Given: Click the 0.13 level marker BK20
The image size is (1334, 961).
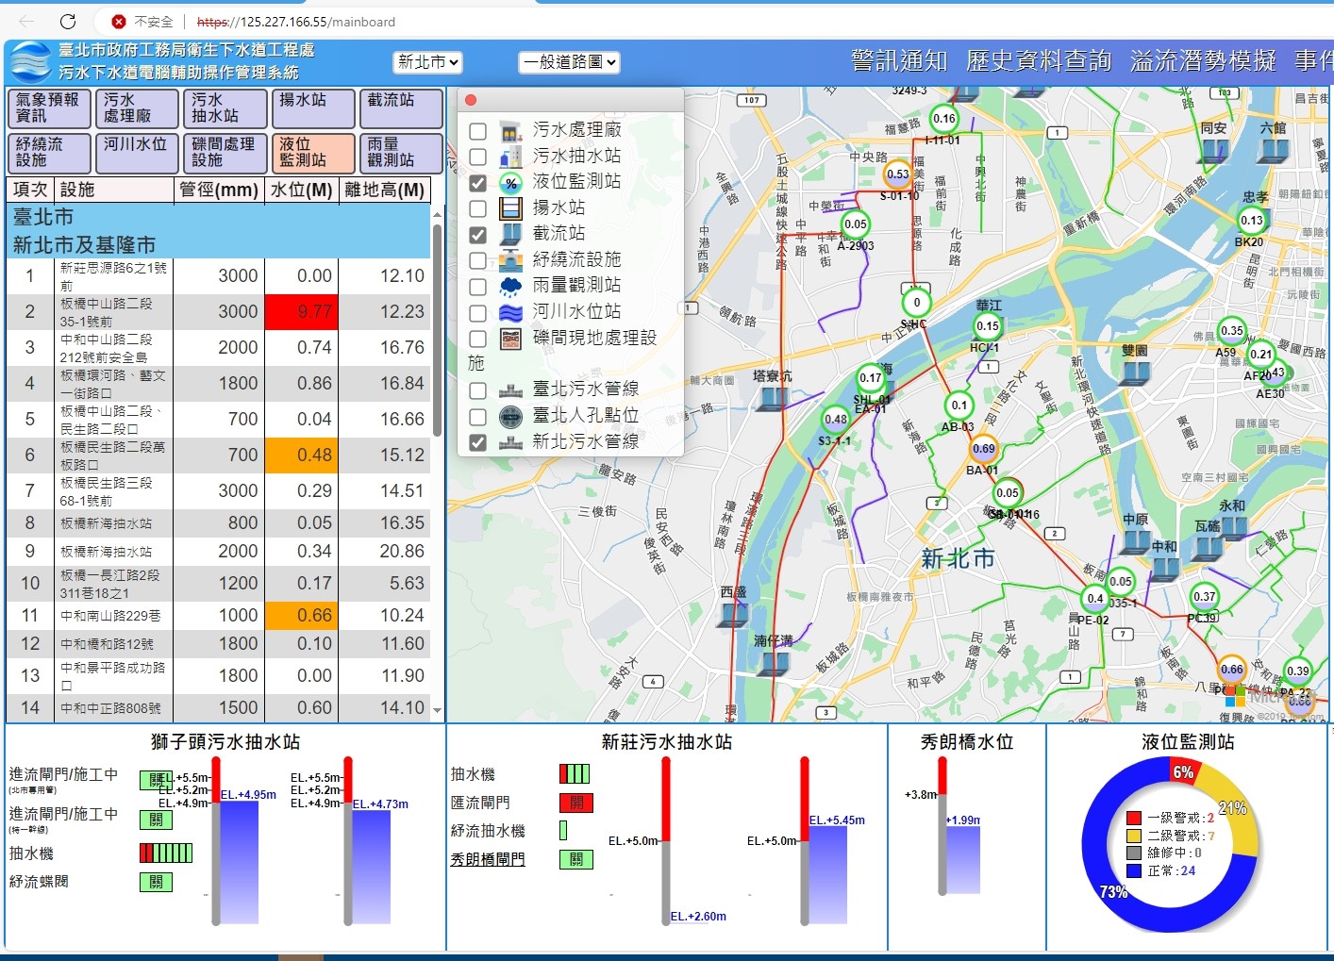Looking at the screenshot, I should pyautogui.click(x=1251, y=221).
